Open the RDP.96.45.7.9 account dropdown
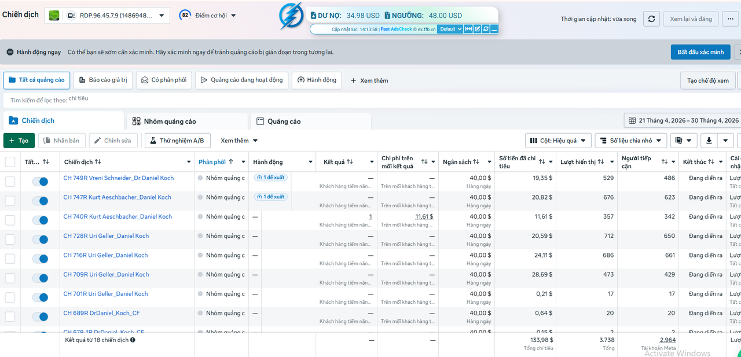The height and width of the screenshot is (357, 741). (107, 16)
